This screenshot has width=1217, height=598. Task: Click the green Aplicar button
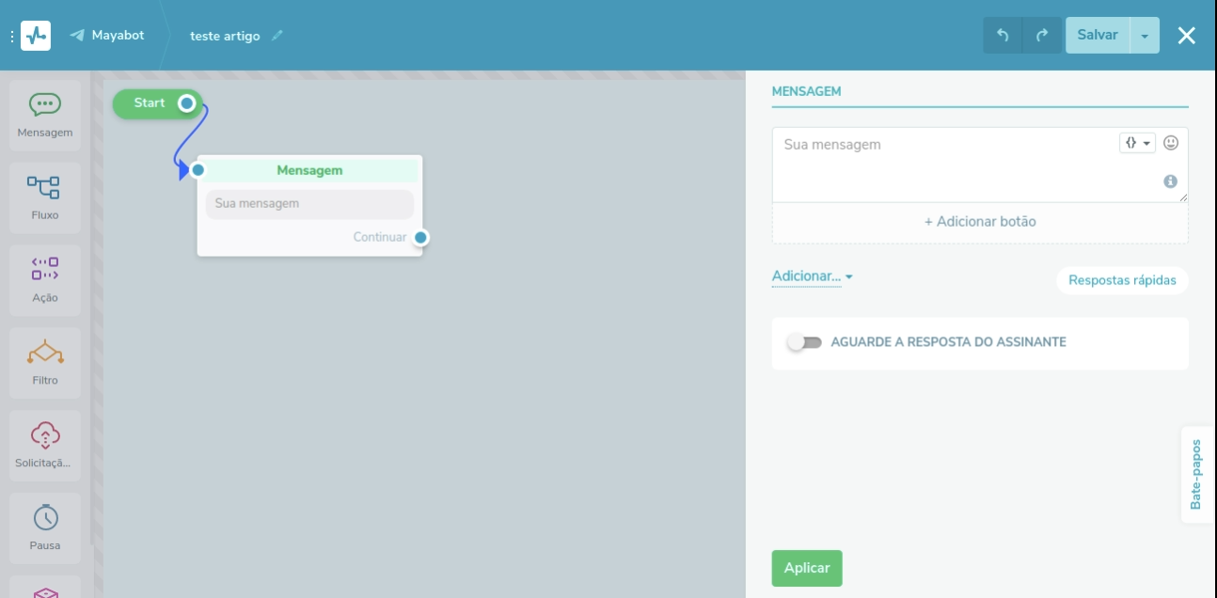coord(807,568)
